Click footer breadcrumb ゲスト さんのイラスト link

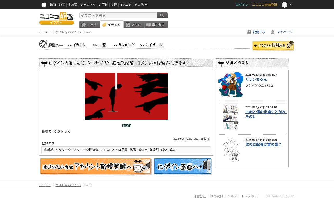(x=68, y=185)
